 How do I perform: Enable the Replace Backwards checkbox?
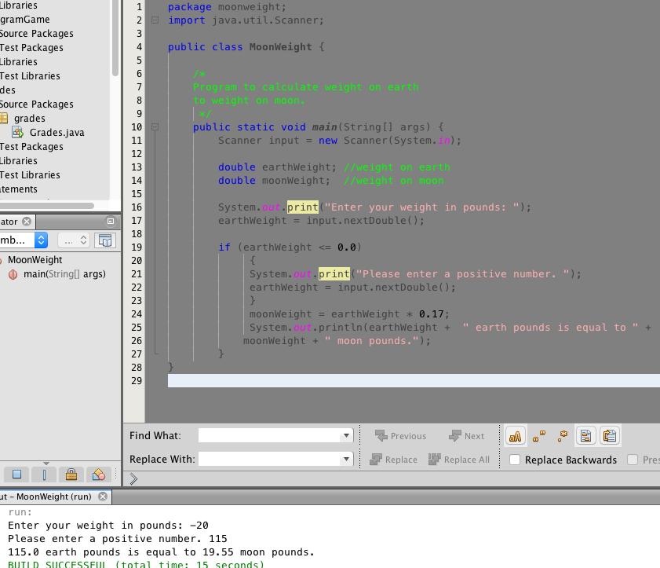[516, 460]
